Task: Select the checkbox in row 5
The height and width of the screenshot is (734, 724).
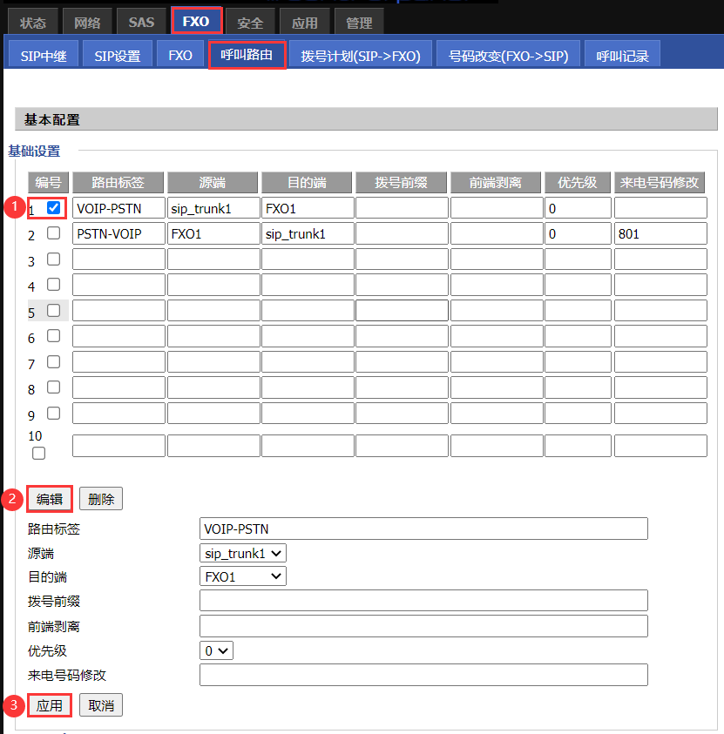Action: [53, 311]
